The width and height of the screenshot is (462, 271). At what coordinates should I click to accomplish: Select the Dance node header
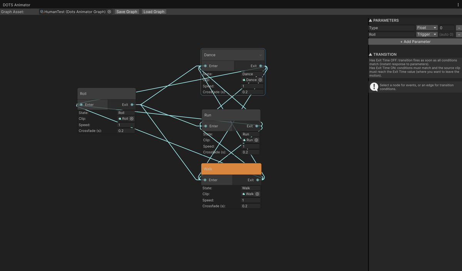[x=233, y=55]
